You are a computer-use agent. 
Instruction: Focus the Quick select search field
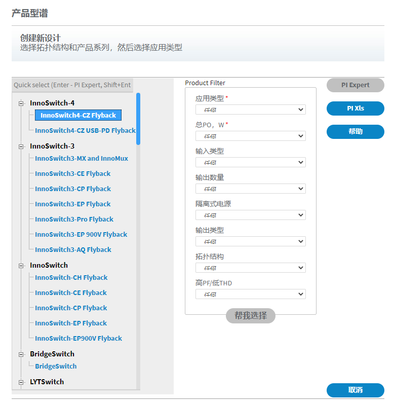72,85
